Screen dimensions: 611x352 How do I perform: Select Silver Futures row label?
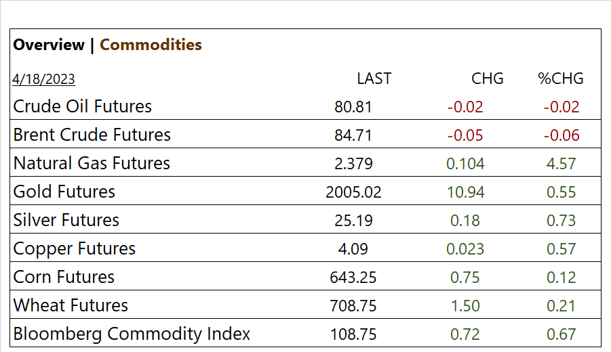[66, 220]
